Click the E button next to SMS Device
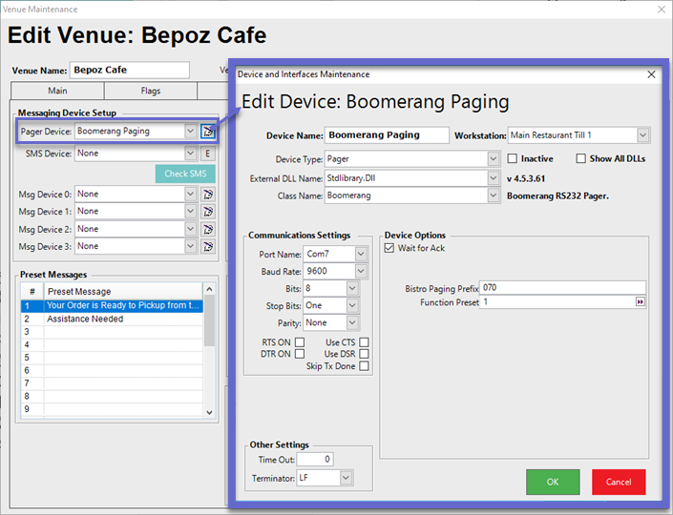673x515 pixels. pos(208,154)
